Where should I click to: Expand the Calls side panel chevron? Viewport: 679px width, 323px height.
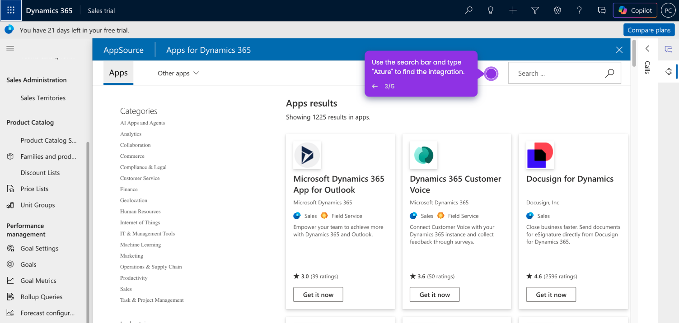647,49
